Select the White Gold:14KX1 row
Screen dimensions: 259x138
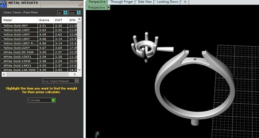tap(40, 65)
